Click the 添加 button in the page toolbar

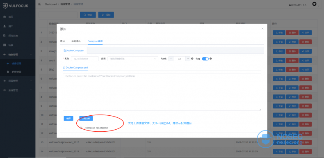point(106,15)
